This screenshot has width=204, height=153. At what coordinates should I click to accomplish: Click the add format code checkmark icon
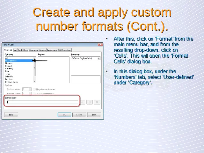[x=83, y=102]
